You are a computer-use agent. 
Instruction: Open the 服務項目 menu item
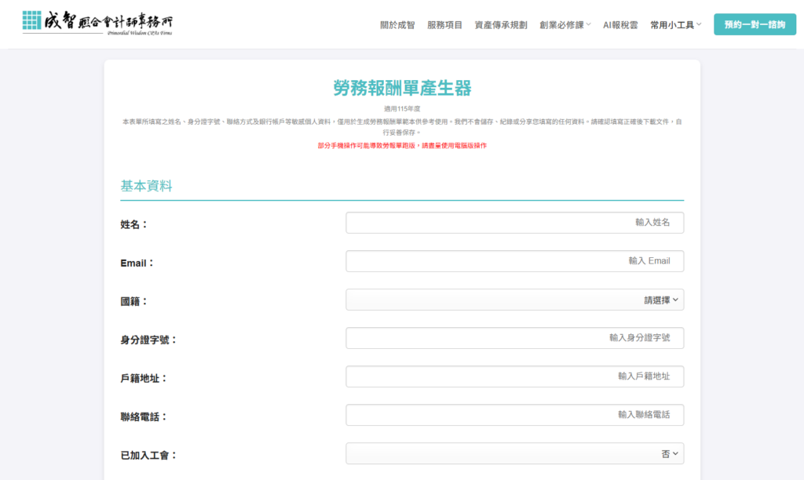444,25
